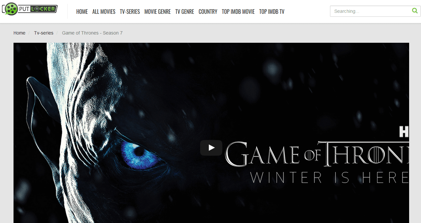Follow the Tv-series breadcrumb link
This screenshot has width=421, height=223.
(x=44, y=33)
